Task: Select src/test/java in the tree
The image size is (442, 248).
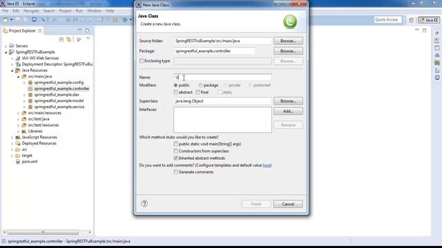Action: pos(39,119)
